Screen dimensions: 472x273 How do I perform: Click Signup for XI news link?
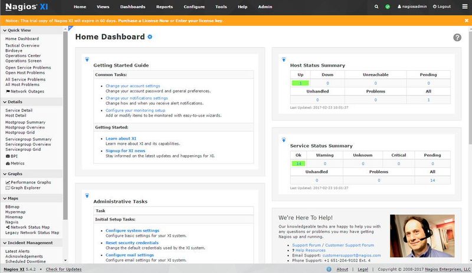pyautogui.click(x=125, y=151)
